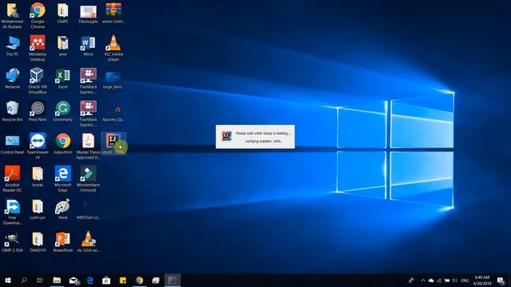Select the Grammarly desktop shortcut
Screen dimensions: 511x287
coord(63,112)
